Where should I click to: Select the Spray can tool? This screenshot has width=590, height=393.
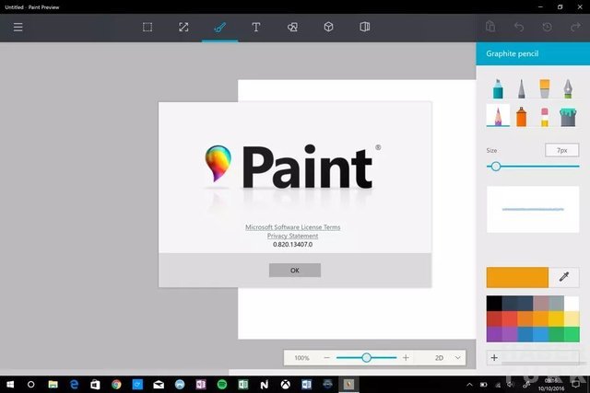pos(521,117)
